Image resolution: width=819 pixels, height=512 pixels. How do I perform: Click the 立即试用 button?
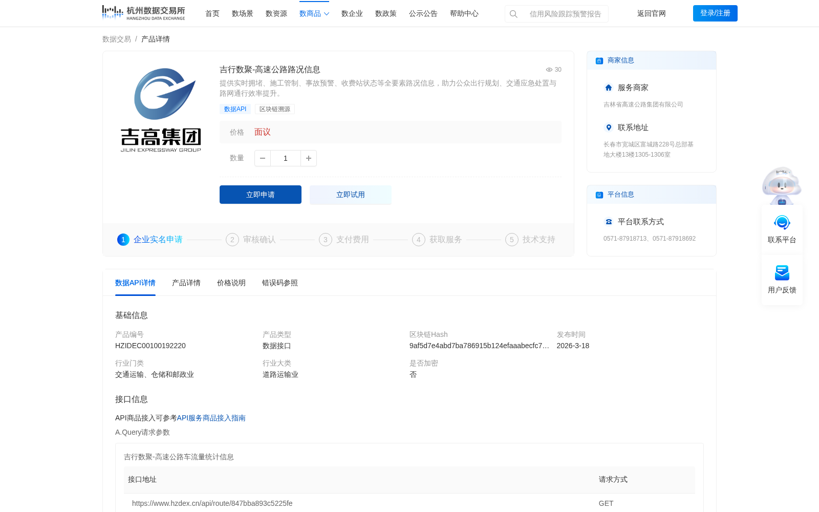[x=351, y=195]
